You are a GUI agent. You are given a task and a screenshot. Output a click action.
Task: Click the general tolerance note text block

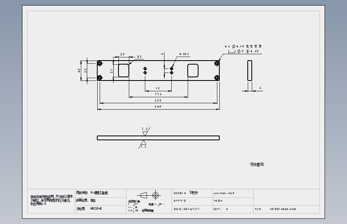click(52, 200)
